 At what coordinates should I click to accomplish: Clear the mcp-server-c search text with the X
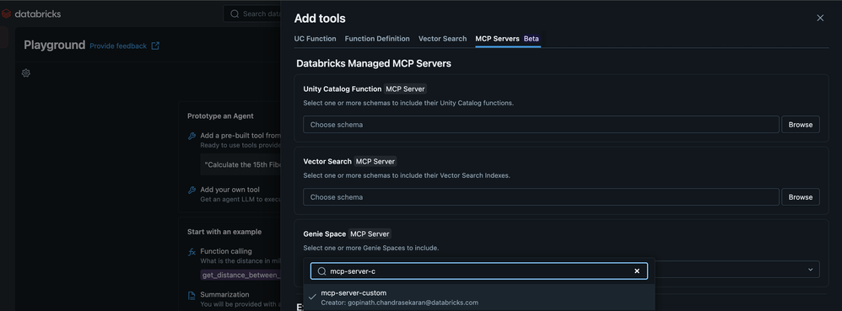(637, 271)
